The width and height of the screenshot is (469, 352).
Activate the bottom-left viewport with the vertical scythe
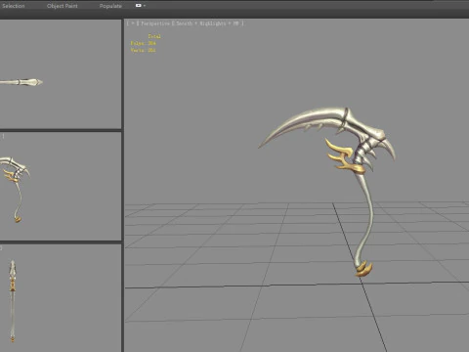(61, 298)
